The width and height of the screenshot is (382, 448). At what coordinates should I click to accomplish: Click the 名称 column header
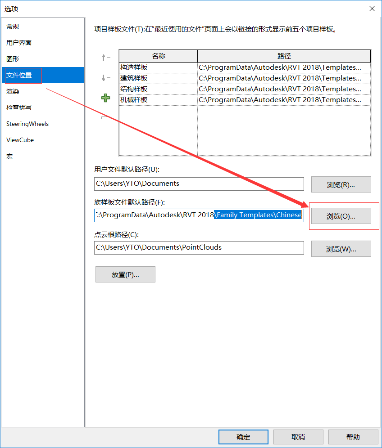point(158,56)
